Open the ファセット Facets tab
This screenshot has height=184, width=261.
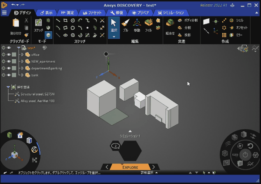[92, 13]
